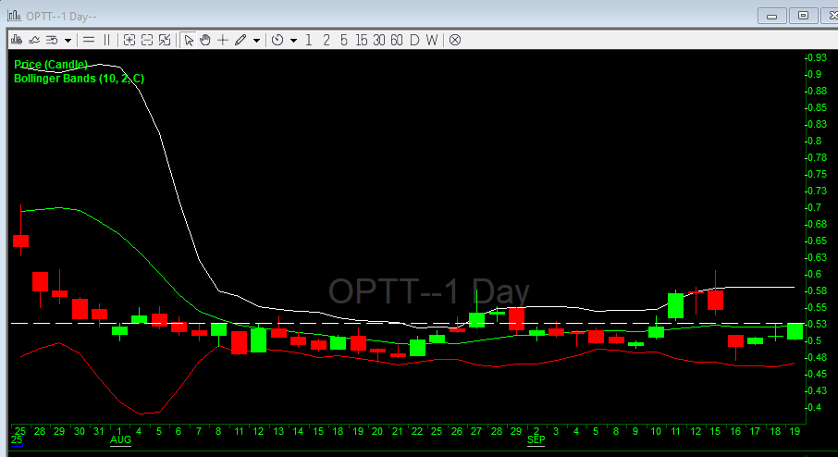Click the circled X clear icon
This screenshot has height=457, width=838.
tap(455, 40)
